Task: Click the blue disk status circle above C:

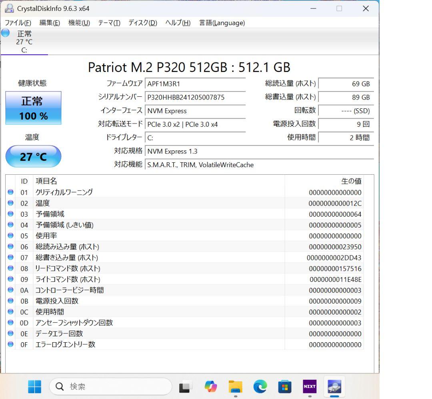Action: tap(5, 33)
